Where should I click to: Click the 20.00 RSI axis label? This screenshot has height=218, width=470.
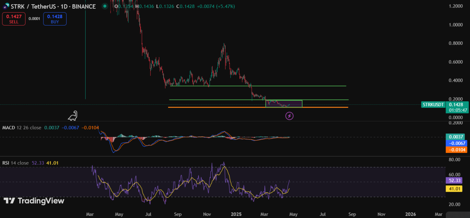(454, 205)
